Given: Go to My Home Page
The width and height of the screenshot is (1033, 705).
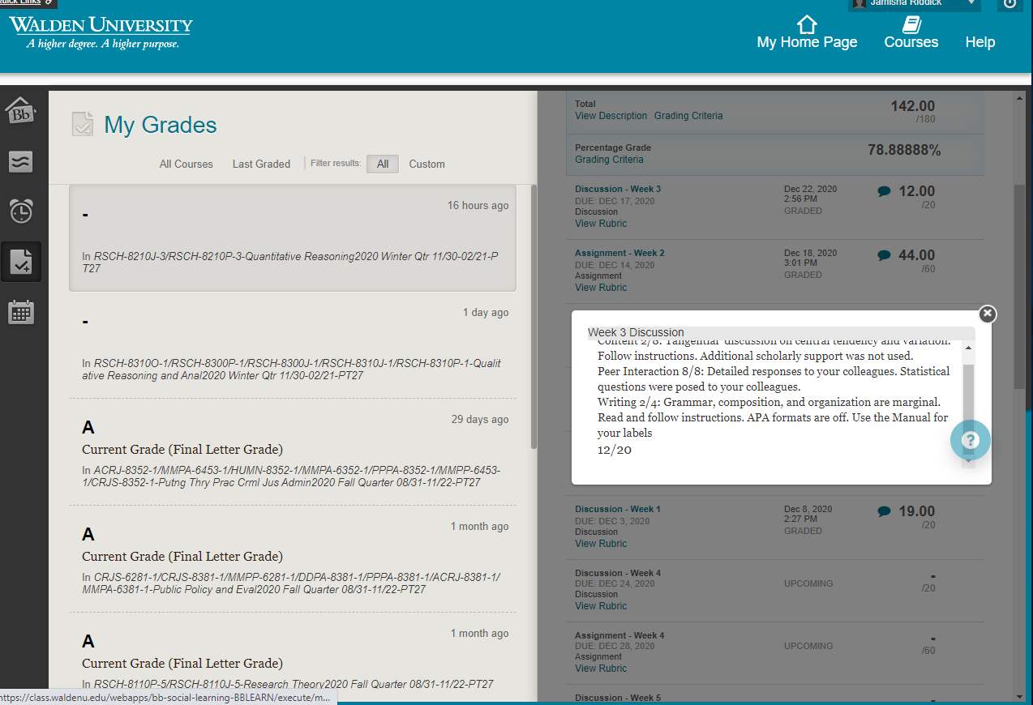Looking at the screenshot, I should click(x=807, y=42).
